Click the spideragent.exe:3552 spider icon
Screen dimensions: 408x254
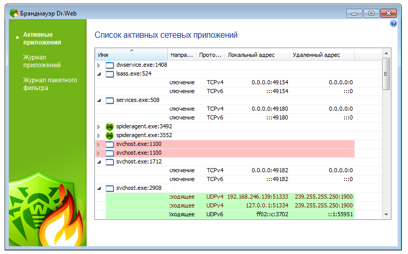[109, 136]
